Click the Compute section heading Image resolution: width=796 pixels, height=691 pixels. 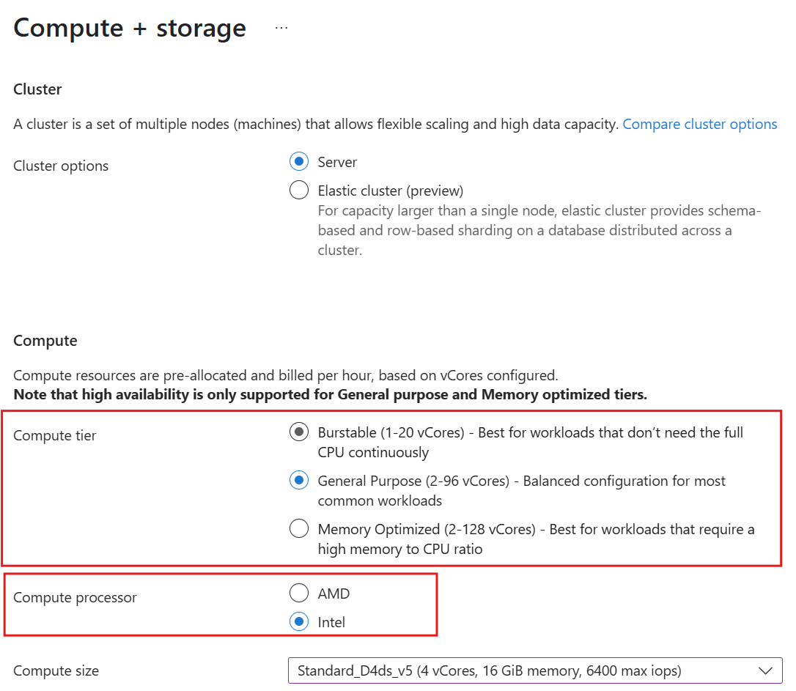45,341
